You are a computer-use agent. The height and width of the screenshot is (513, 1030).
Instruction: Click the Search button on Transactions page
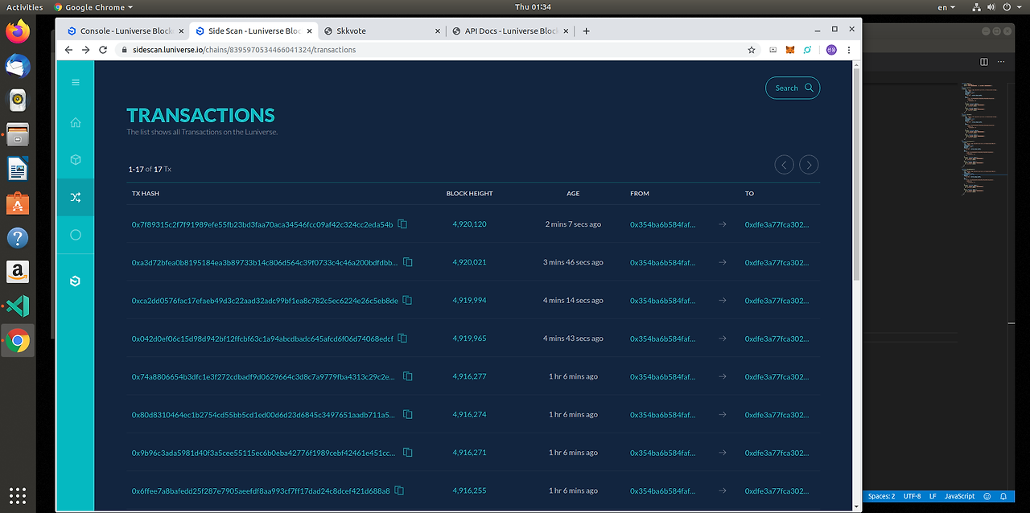click(793, 88)
